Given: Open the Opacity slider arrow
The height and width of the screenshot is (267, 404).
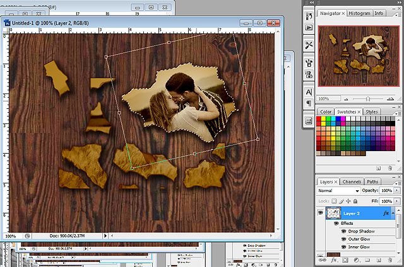Looking at the screenshot, I should point(396,190).
